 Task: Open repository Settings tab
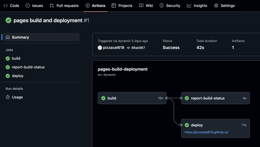coord(224,6)
